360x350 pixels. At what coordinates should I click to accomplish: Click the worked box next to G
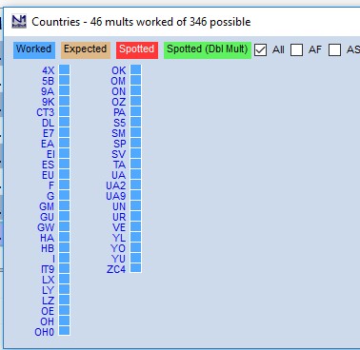[64, 195]
